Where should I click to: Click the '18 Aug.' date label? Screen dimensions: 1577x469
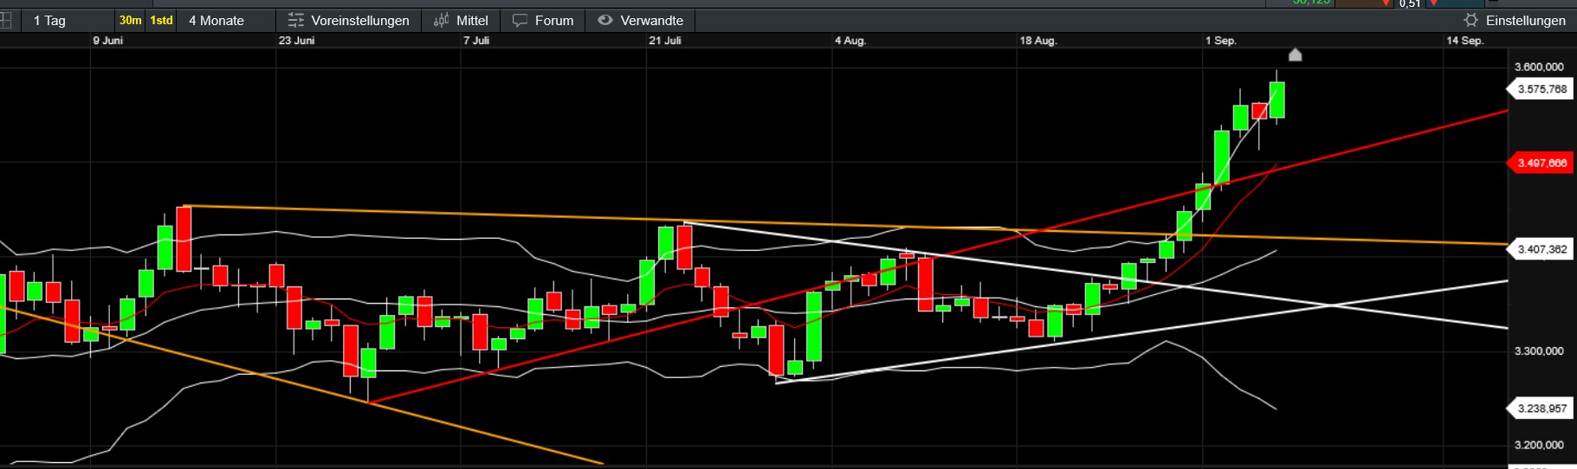point(1038,41)
